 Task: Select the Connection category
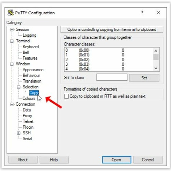coord(25,104)
